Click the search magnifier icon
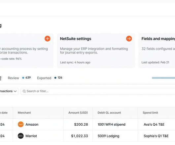Viewport: 175px width, 145px height. [24, 91]
